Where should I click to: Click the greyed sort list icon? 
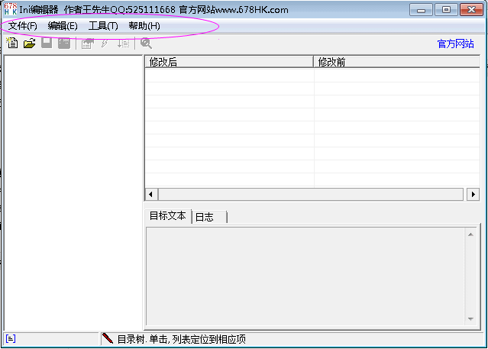point(123,44)
